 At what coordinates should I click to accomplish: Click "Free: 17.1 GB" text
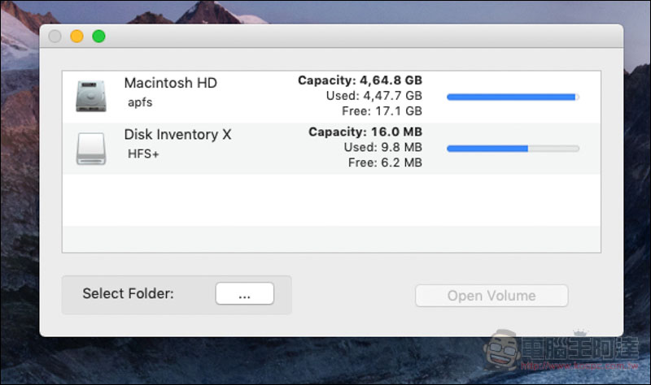tap(382, 111)
